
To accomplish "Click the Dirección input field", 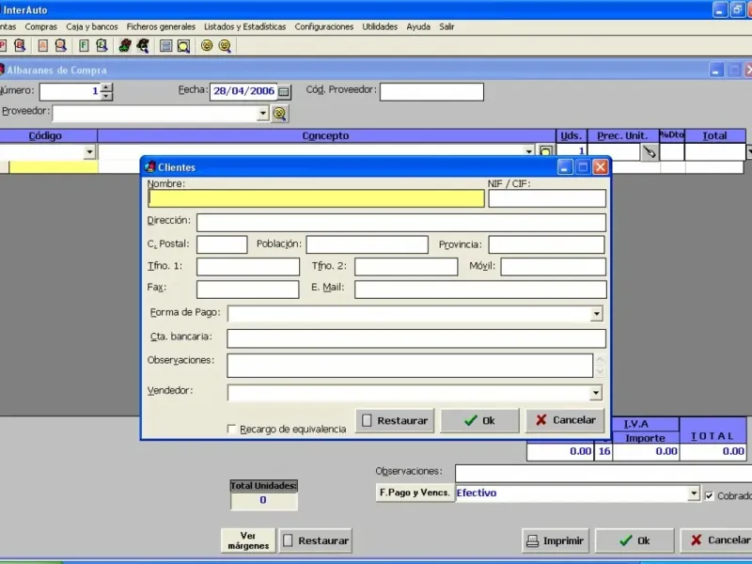I will 401,223.
